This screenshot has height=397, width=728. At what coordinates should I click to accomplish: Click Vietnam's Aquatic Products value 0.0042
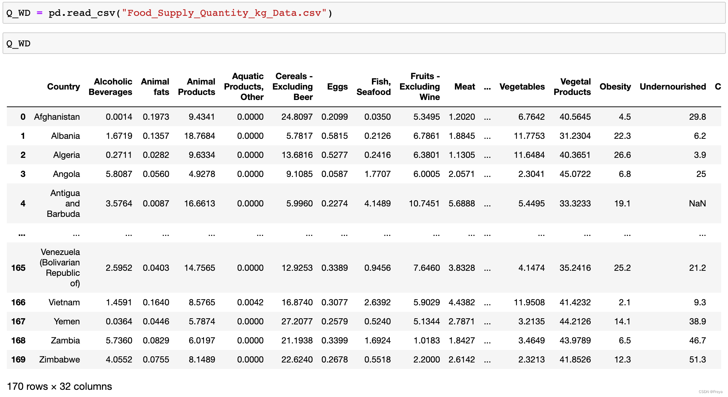250,302
